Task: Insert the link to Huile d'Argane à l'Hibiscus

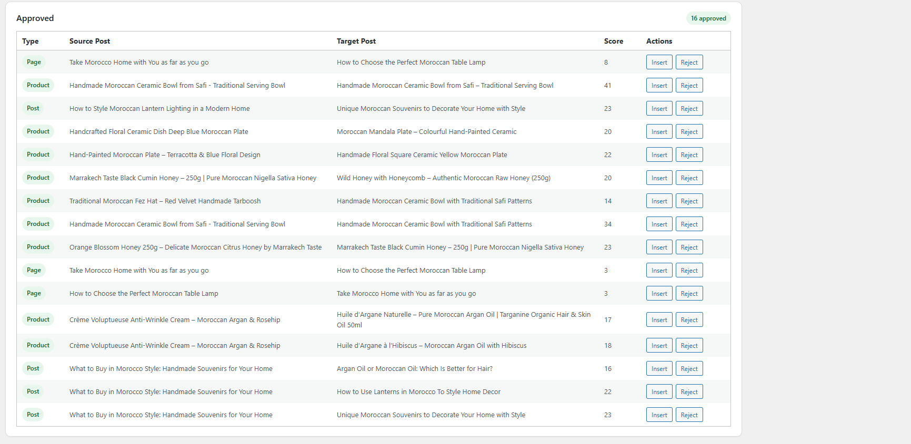Action: click(x=659, y=346)
